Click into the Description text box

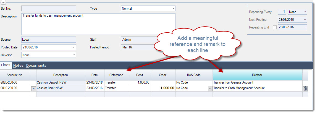[x=98, y=24]
